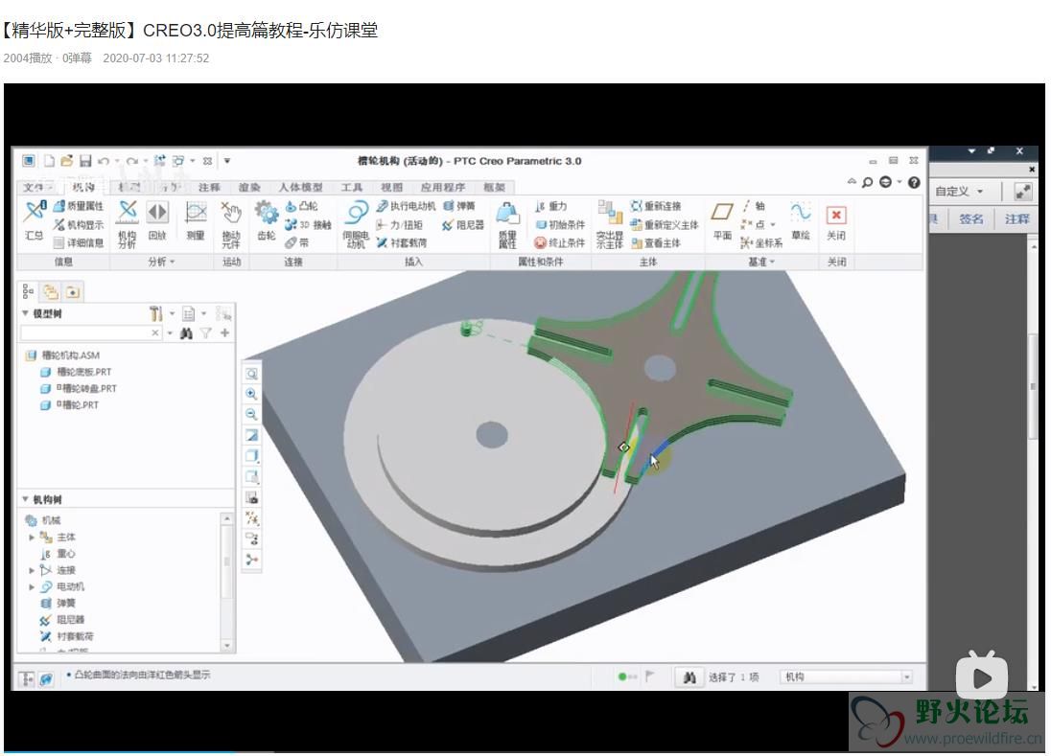Open the large 质量属性 mass properties button
Screen dimensions: 1051x756
coord(507,223)
